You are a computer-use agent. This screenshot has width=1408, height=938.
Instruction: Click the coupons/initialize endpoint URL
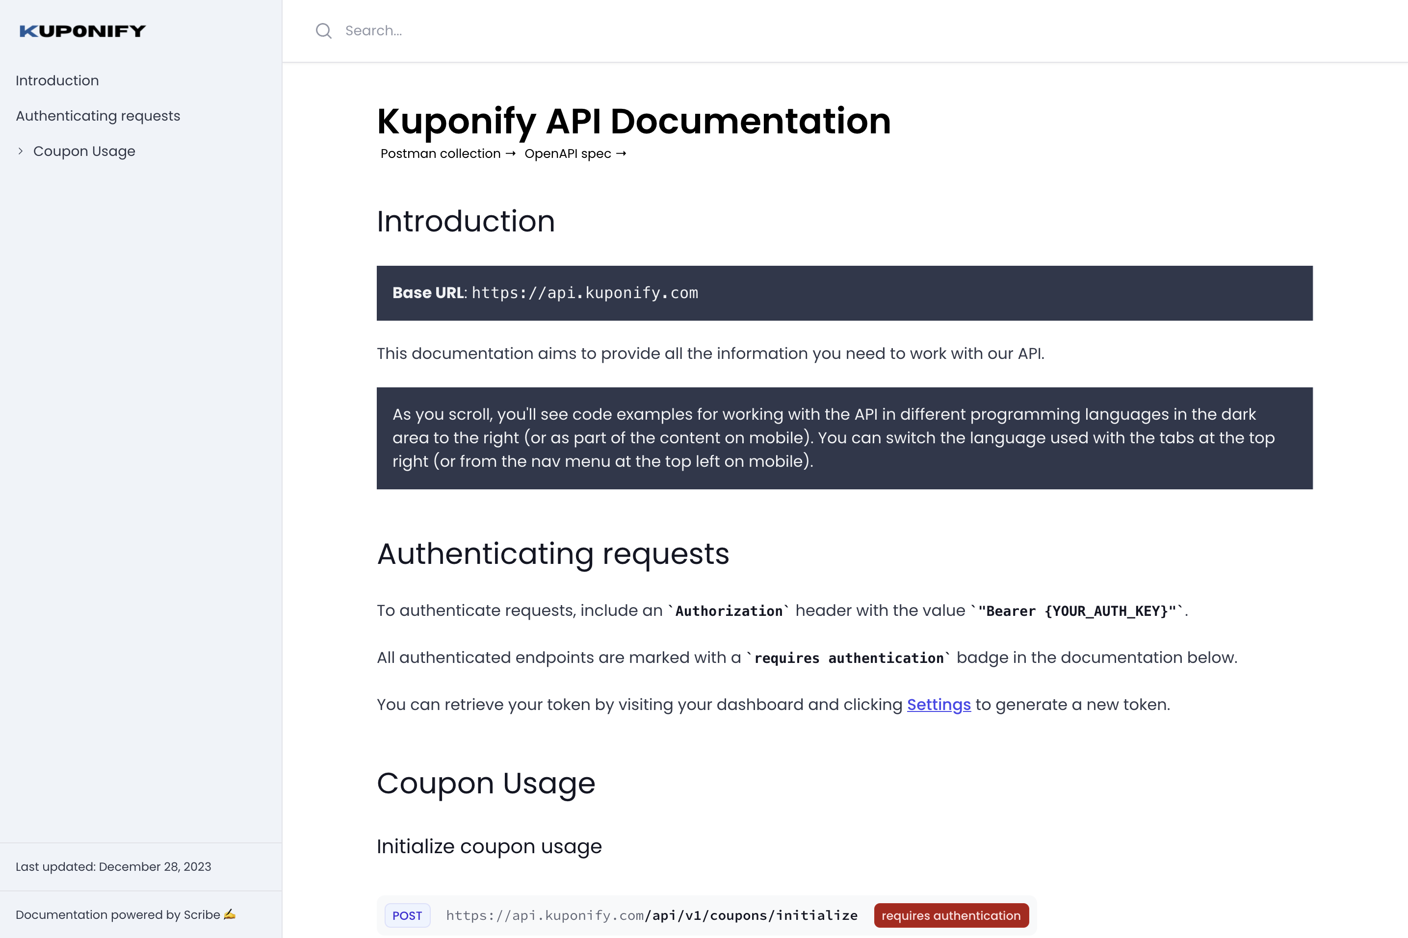point(652,916)
